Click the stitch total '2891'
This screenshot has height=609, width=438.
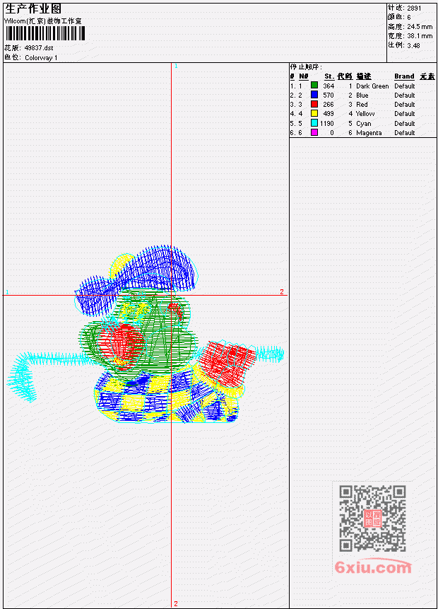tap(414, 8)
